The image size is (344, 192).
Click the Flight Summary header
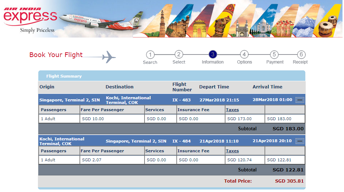tap(172, 76)
